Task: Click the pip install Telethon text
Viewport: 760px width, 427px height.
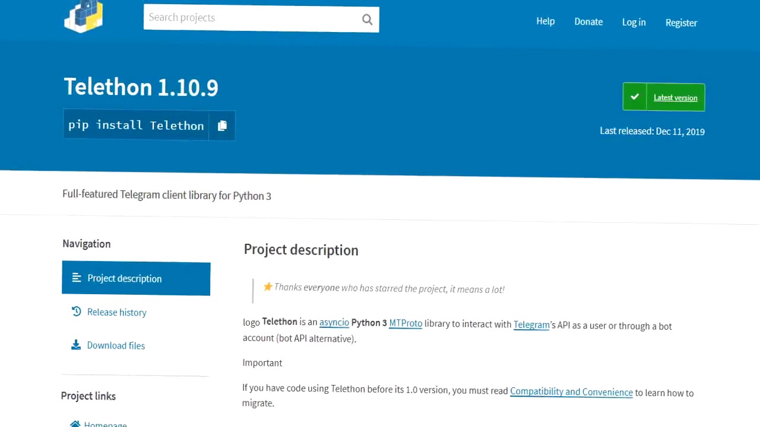Action: (136, 125)
